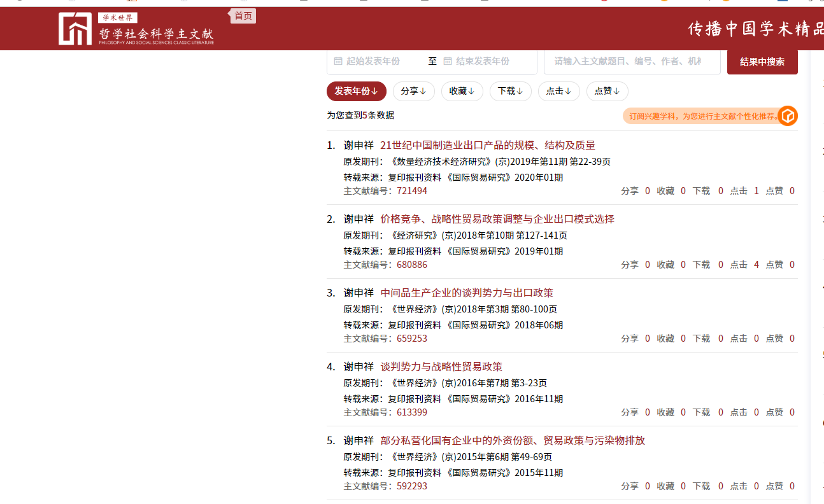
Task: Click the 结果中搜索 button
Action: [x=762, y=62]
